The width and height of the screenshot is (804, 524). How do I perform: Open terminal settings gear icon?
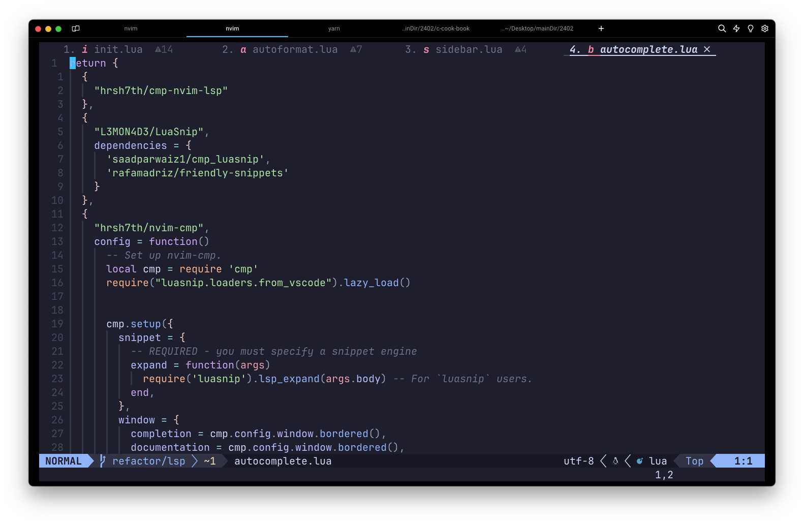click(765, 28)
